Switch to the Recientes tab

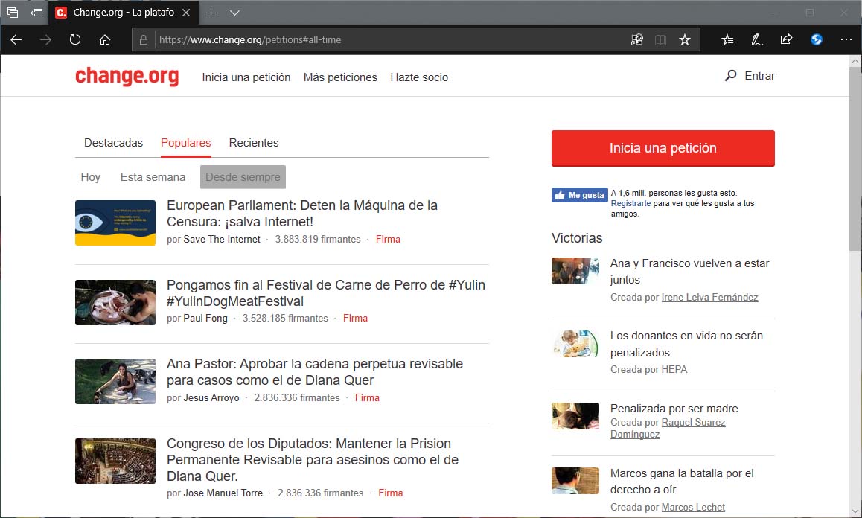(x=254, y=143)
